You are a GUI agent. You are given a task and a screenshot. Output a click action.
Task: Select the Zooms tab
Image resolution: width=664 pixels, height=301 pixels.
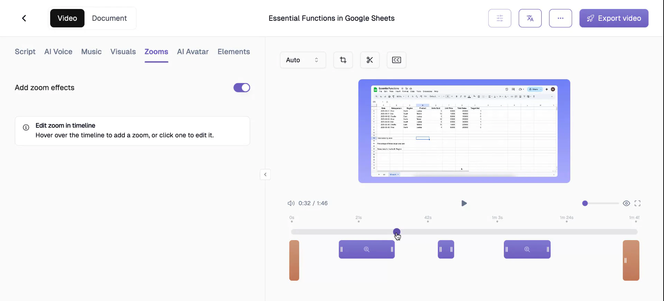pyautogui.click(x=156, y=52)
